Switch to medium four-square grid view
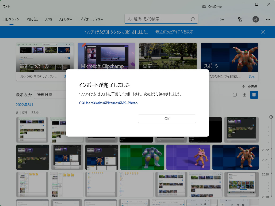 pos(244,95)
